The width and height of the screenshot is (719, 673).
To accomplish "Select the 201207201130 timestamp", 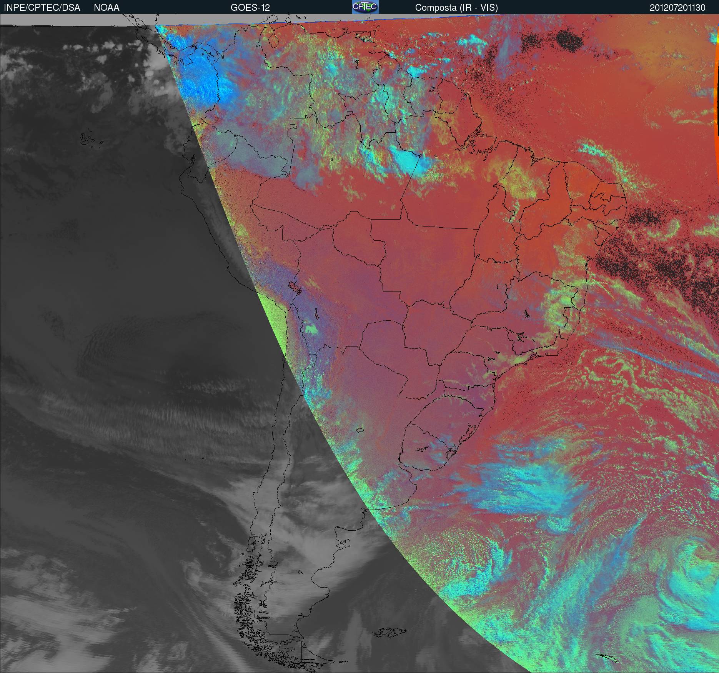I will click(677, 8).
